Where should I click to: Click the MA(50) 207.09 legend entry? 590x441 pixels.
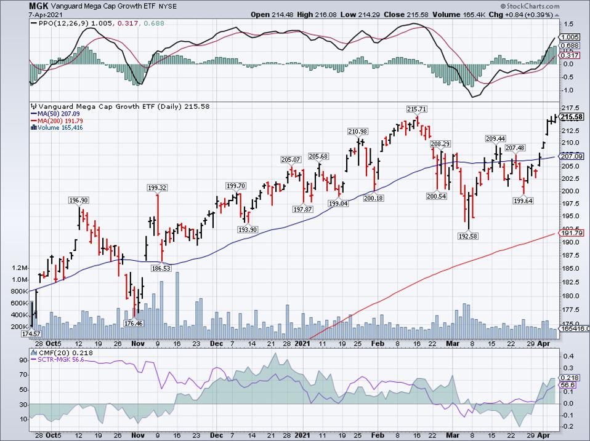click(x=55, y=114)
